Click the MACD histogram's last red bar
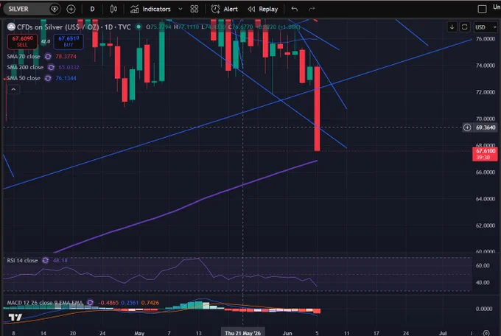The height and width of the screenshot is (336, 501). coord(317,311)
